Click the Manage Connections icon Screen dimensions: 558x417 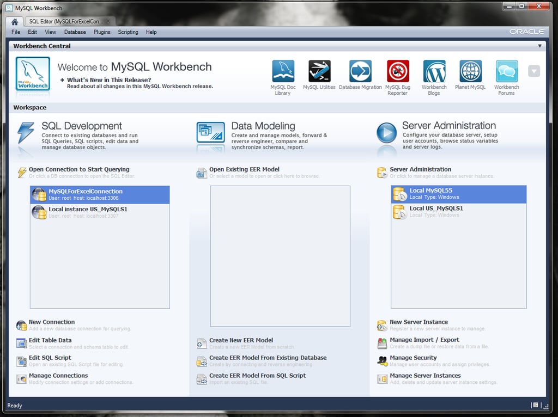[21, 379]
